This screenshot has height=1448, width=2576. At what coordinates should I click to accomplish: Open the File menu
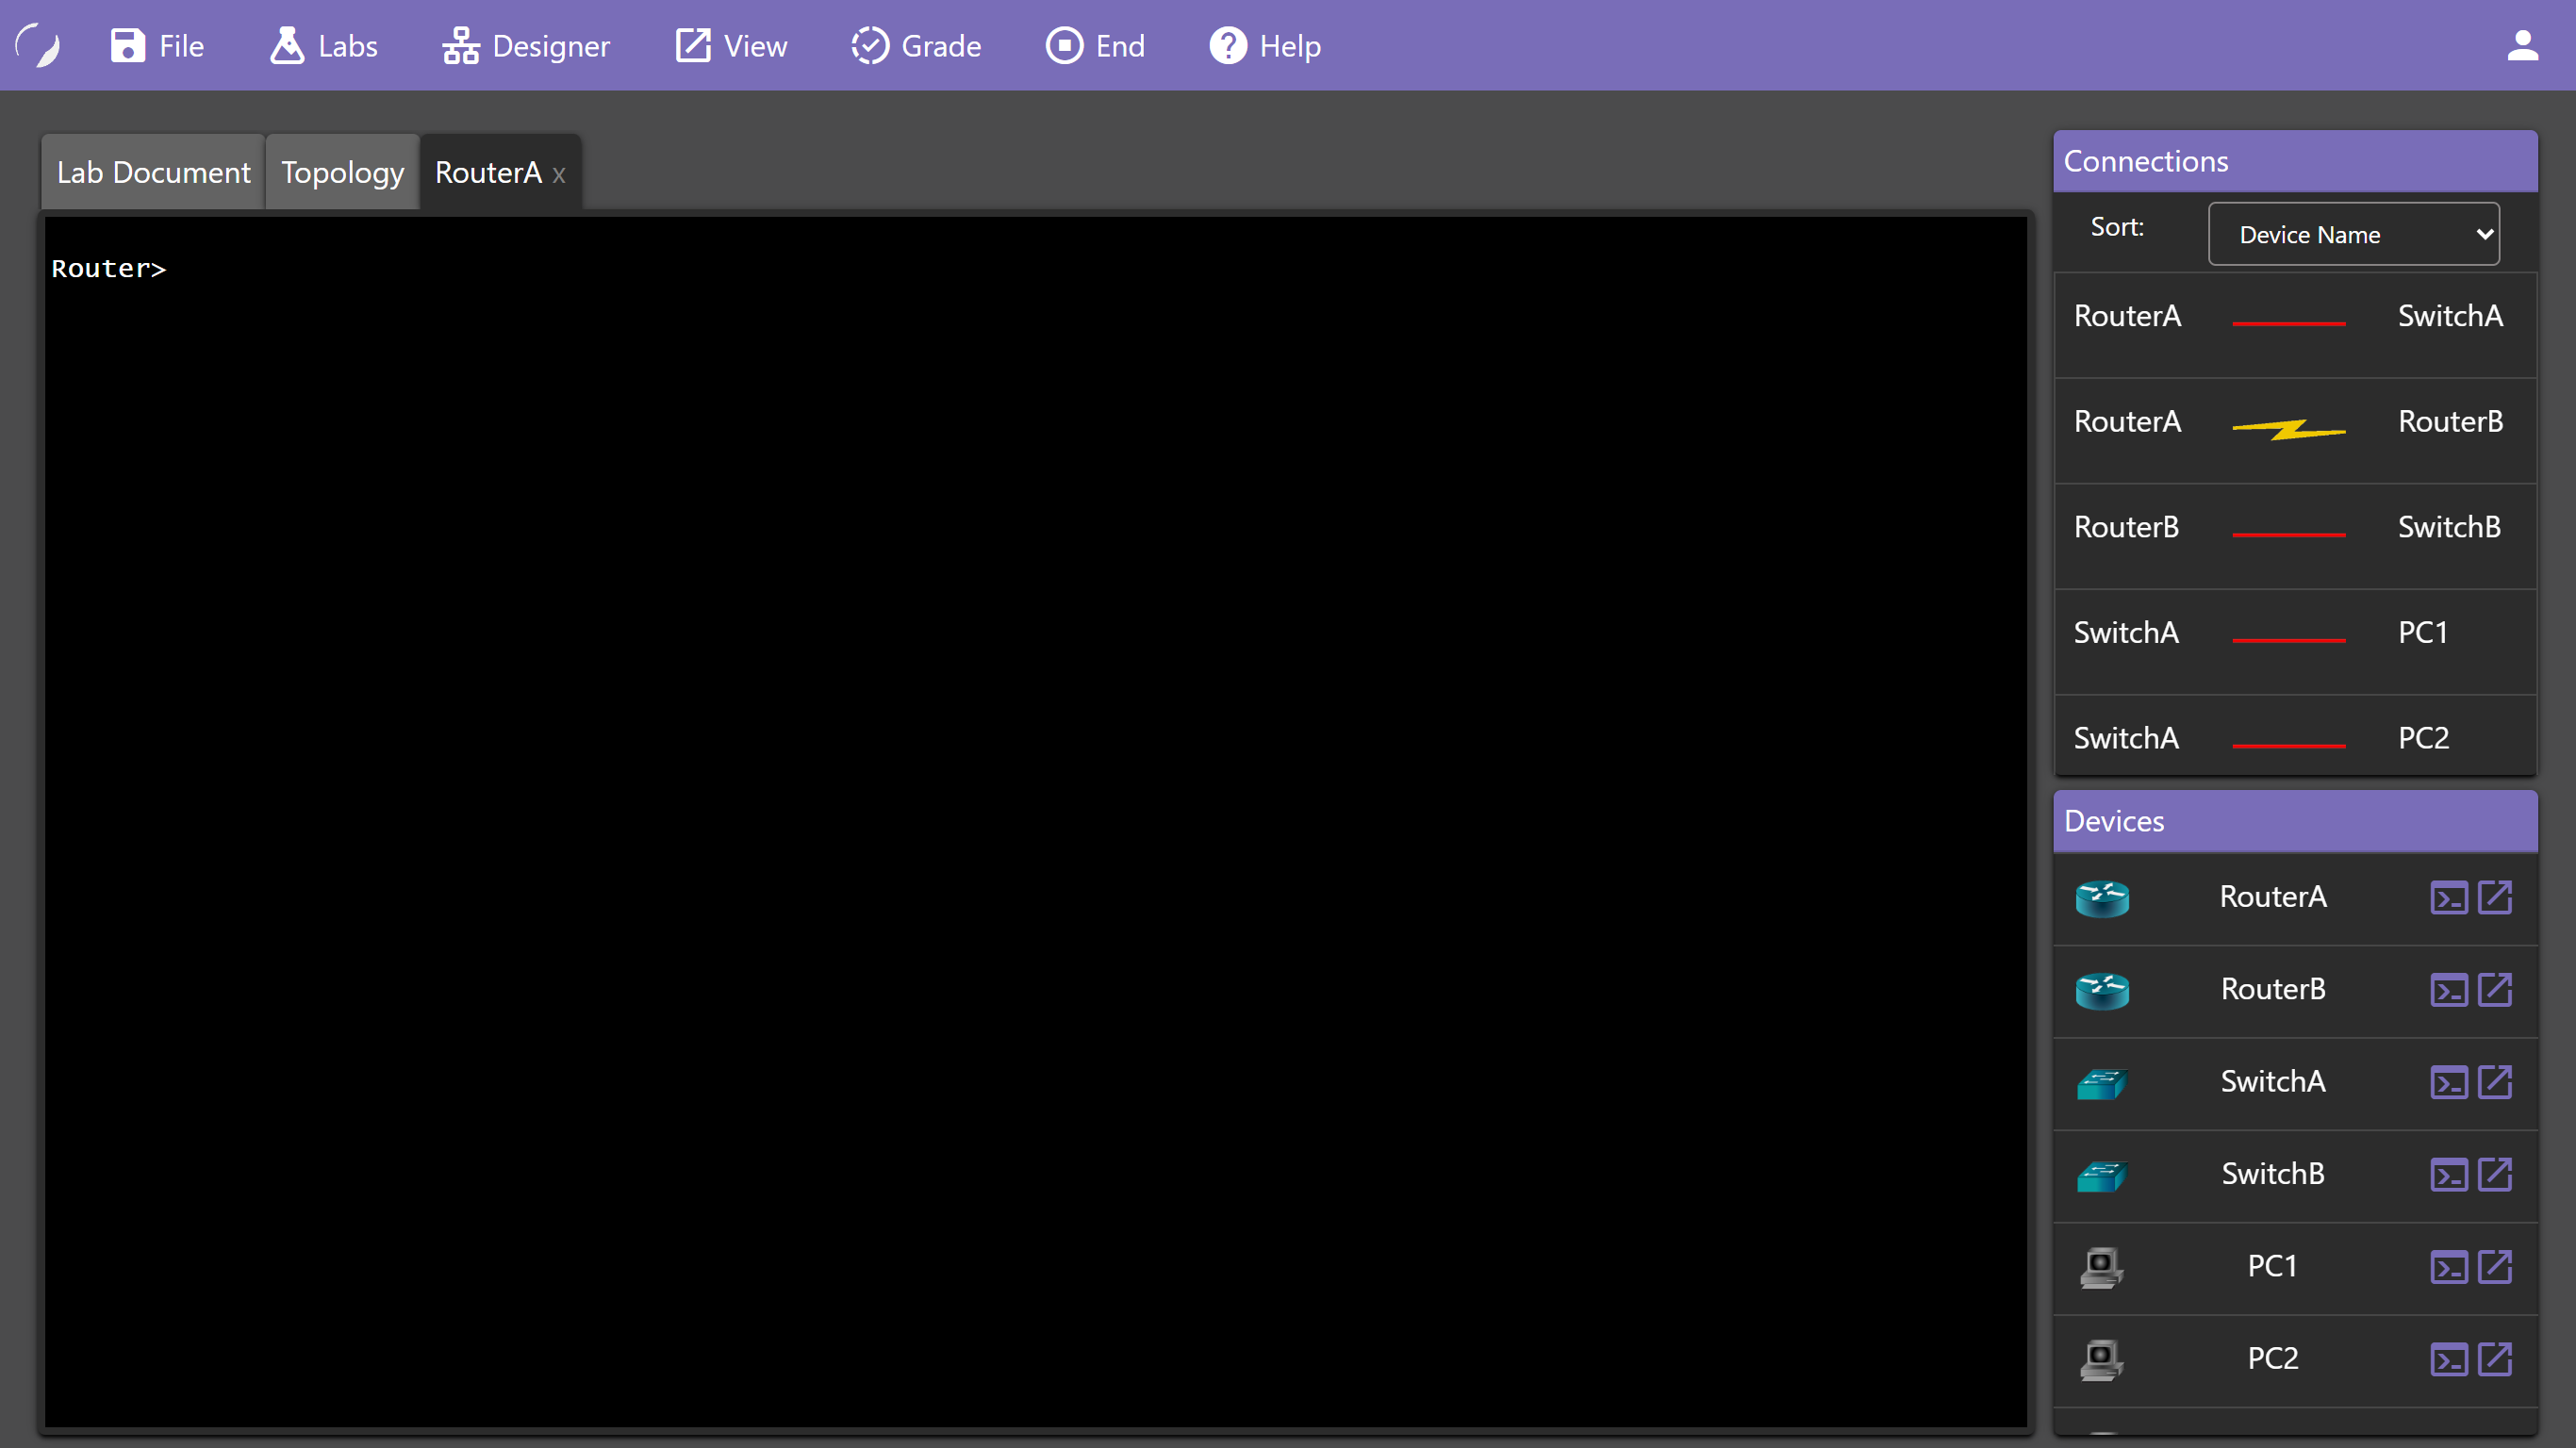point(157,46)
